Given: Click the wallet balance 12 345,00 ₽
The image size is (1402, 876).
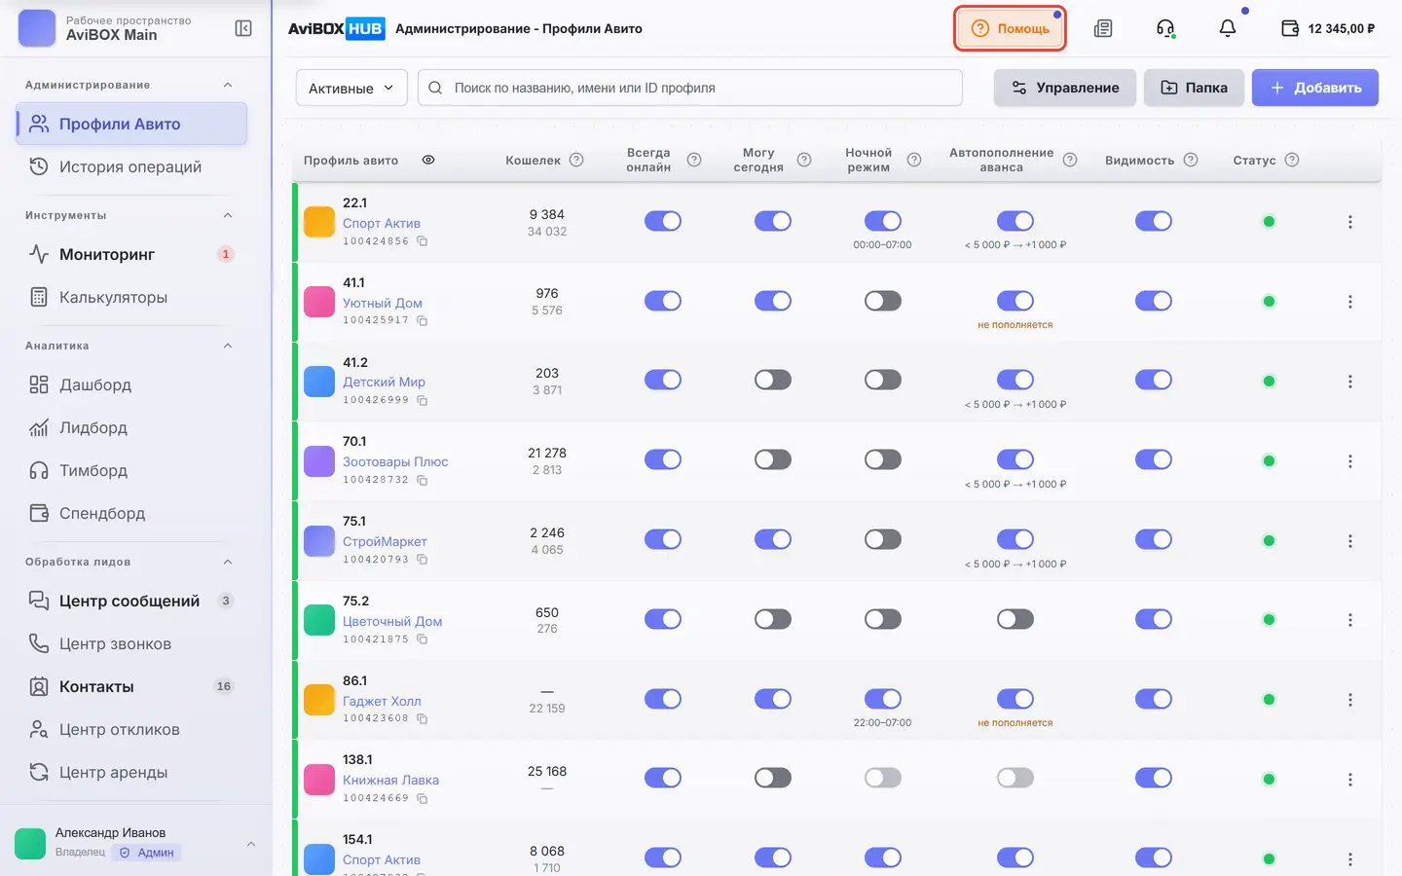Looking at the screenshot, I should pos(1328,28).
